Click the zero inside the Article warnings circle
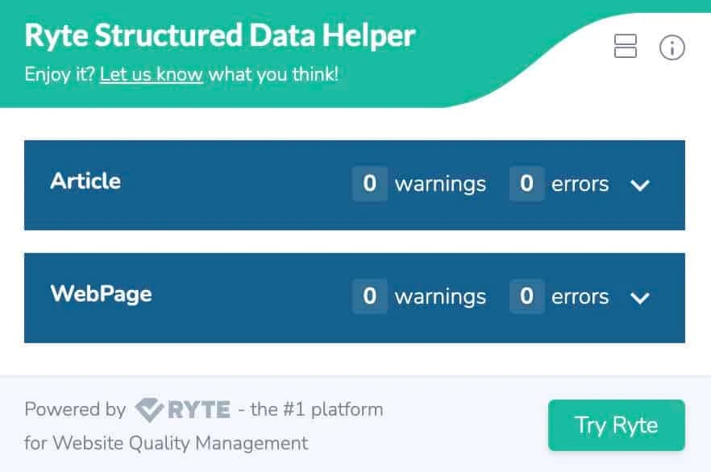This screenshot has width=711, height=472. [370, 184]
